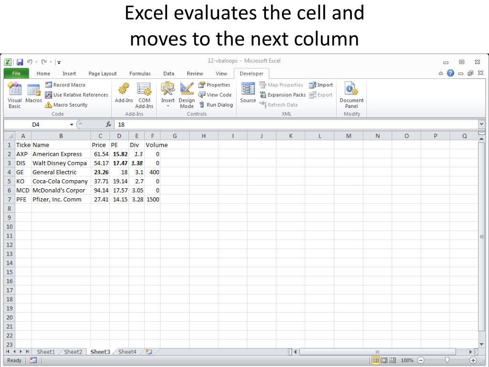The width and height of the screenshot is (489, 367).
Task: Click the Insert Function fx button
Action: (108, 125)
